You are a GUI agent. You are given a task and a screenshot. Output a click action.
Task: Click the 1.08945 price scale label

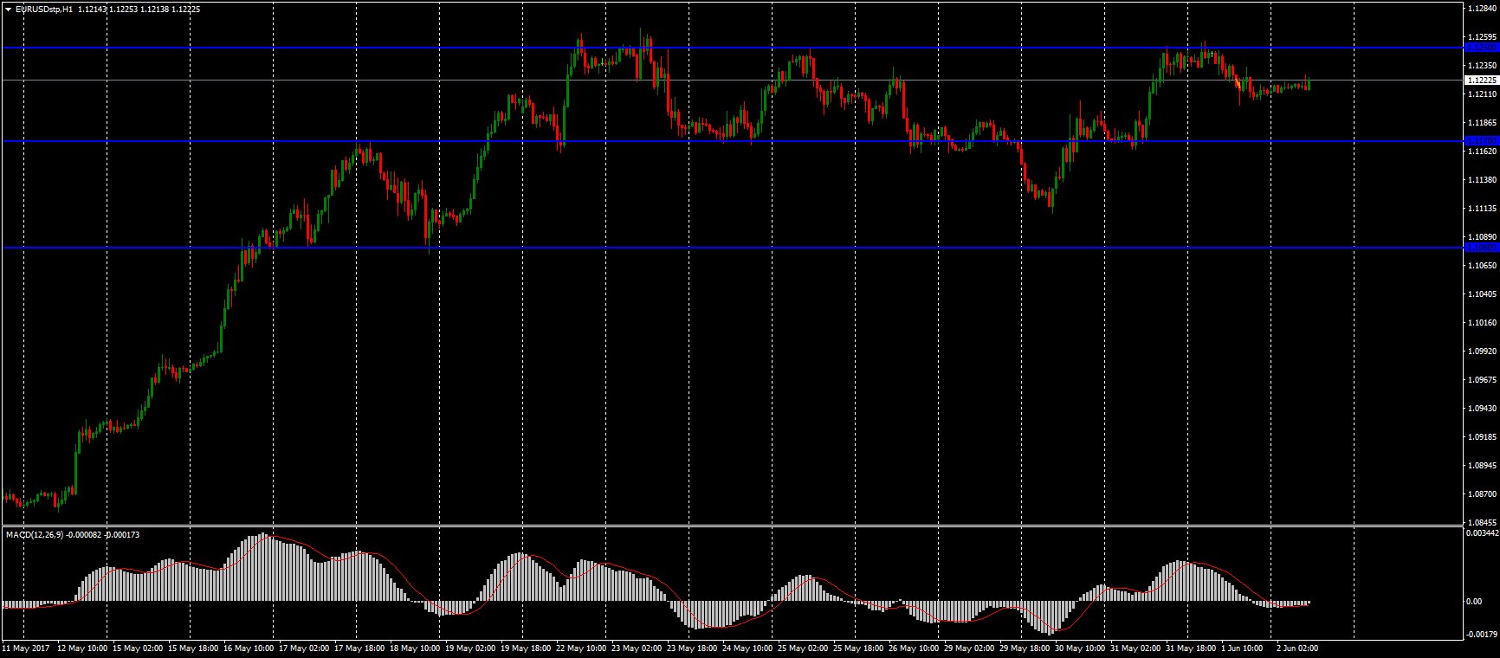click(1484, 466)
